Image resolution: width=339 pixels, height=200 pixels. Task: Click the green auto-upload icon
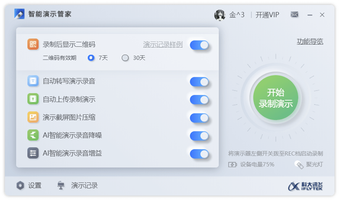33,99
